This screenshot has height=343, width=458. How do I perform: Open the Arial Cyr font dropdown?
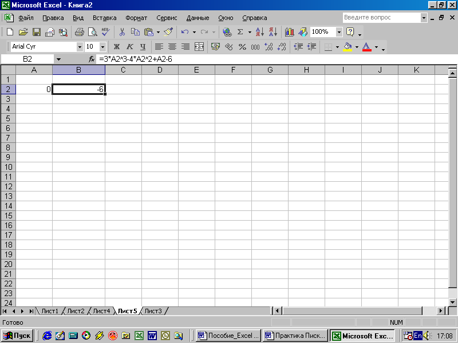[x=80, y=47]
